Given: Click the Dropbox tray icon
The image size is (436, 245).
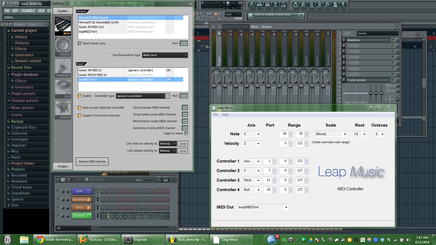Looking at the screenshot, I should tap(382, 240).
